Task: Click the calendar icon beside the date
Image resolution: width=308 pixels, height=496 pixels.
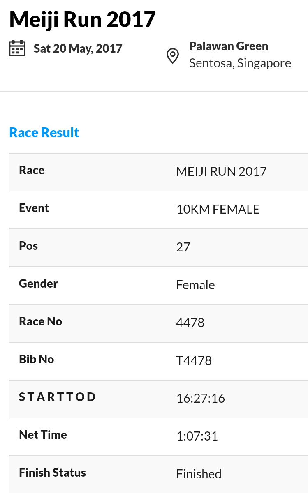Action: coord(17,48)
